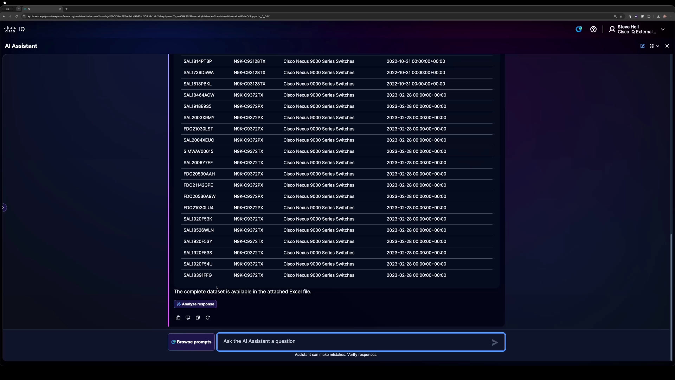675x380 pixels.
Task: Open the Apple menu
Action: 5,2
